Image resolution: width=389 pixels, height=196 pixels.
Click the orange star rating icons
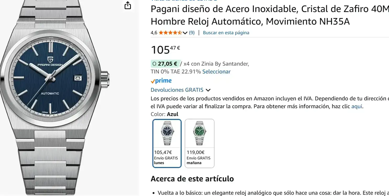170,33
